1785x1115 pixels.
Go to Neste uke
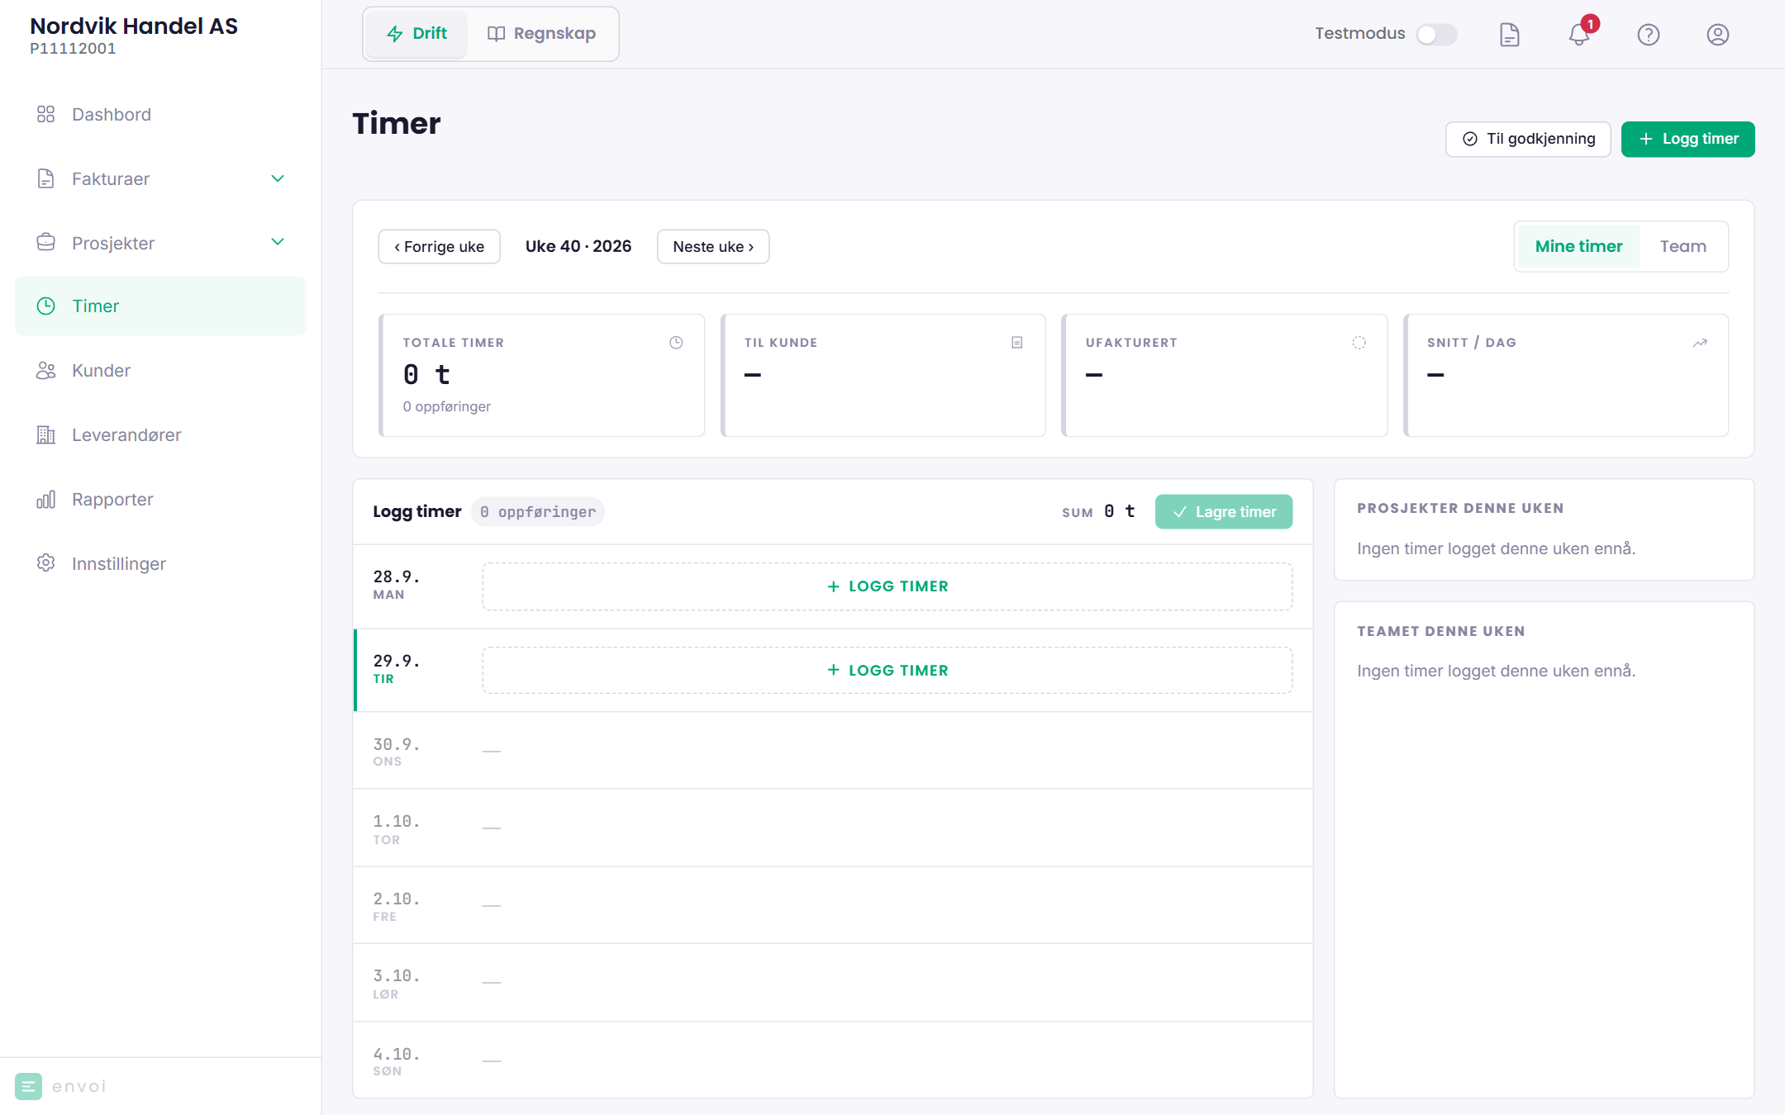713,247
